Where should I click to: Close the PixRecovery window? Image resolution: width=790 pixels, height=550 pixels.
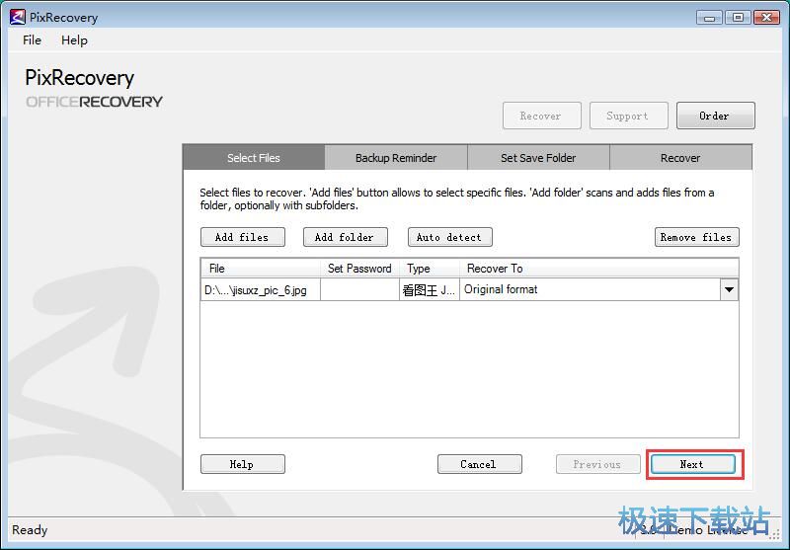click(767, 18)
